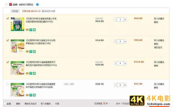
Task: Expand selected items list arrow beside 5件
Action: (x=109, y=104)
